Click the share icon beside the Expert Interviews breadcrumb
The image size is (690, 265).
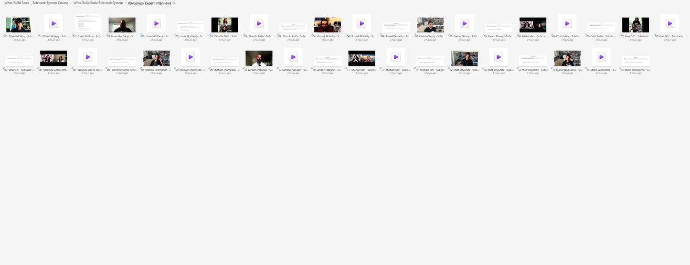174,3
